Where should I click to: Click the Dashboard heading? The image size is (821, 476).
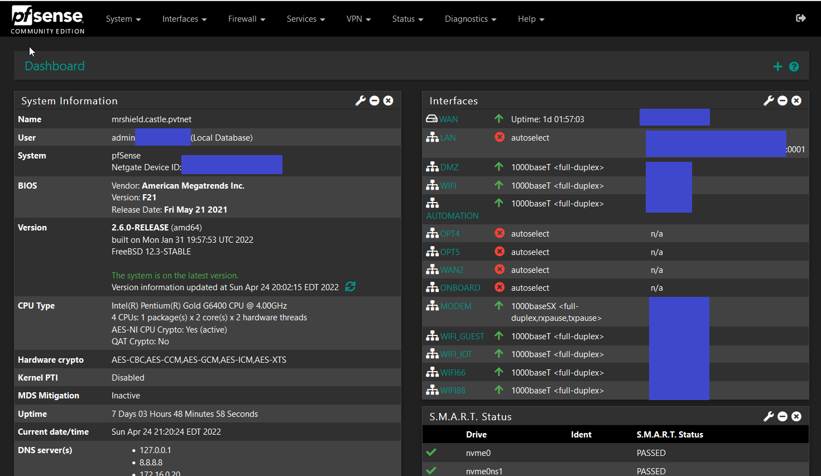(x=55, y=66)
